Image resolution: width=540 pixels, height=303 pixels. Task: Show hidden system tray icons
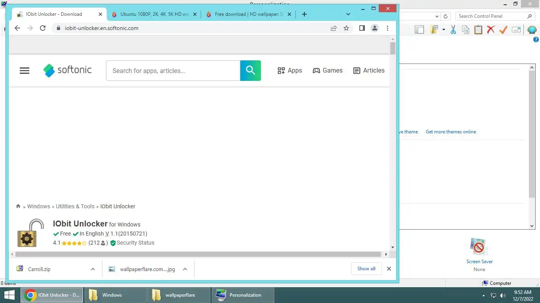(x=483, y=296)
